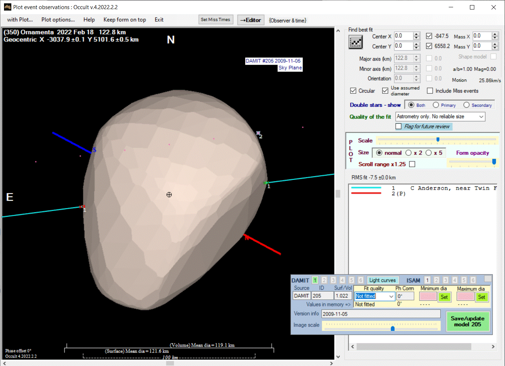Open the Plot options menu
The width and height of the screenshot is (505, 366).
click(x=58, y=20)
